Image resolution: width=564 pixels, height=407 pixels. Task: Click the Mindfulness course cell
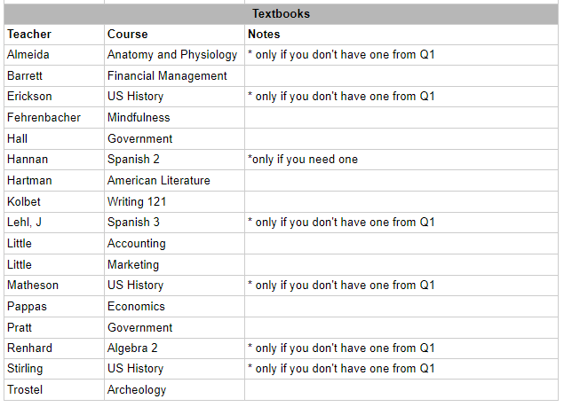tap(174, 117)
